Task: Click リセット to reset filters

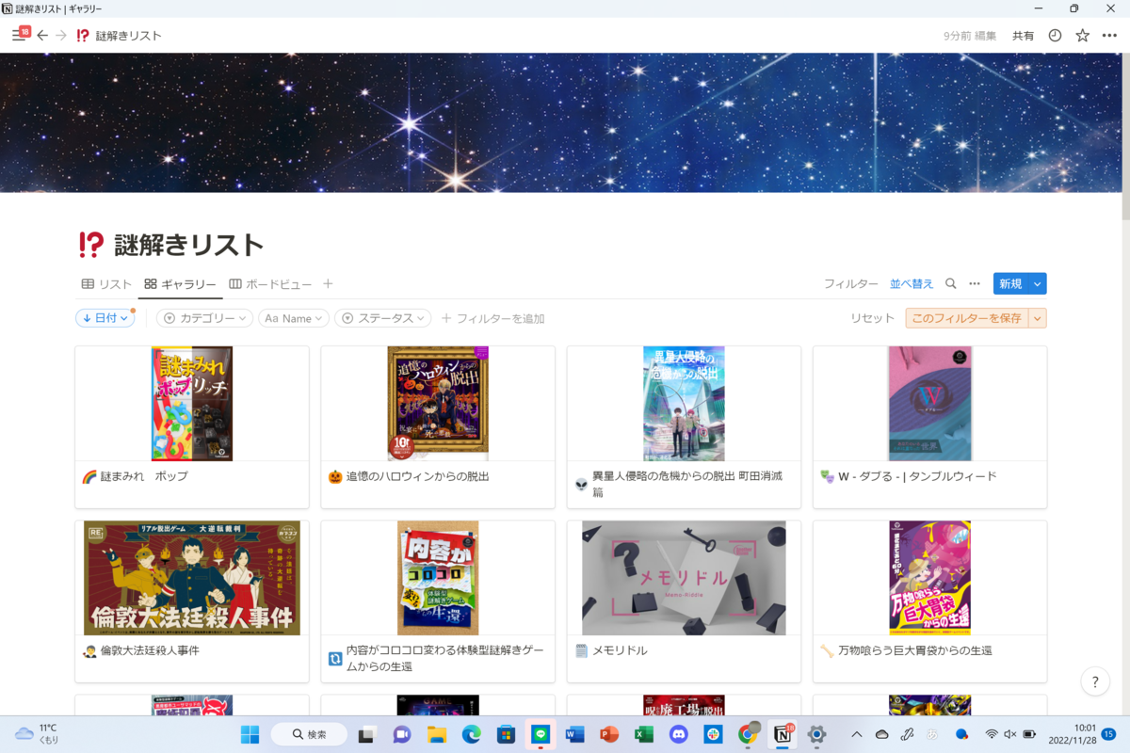Action: point(873,318)
